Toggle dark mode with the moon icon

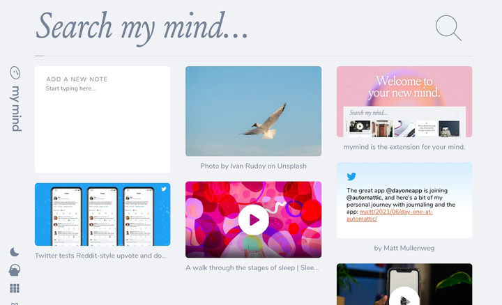15,252
